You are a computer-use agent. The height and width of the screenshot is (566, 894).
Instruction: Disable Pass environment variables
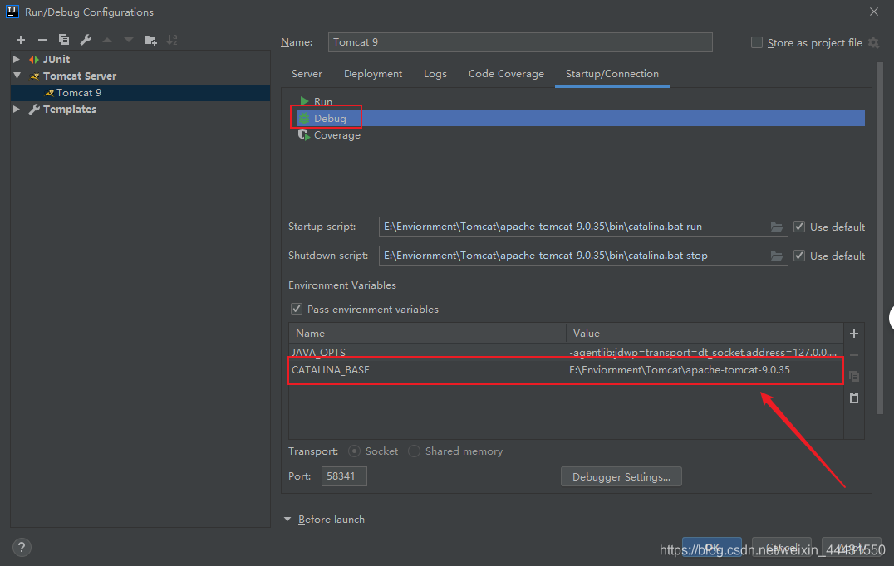pyautogui.click(x=297, y=308)
